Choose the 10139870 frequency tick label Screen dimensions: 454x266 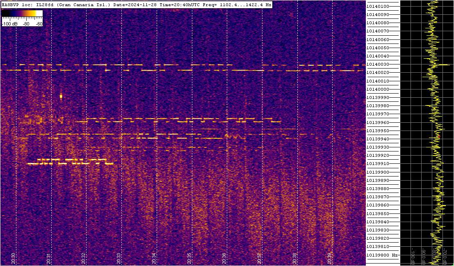pos(378,197)
